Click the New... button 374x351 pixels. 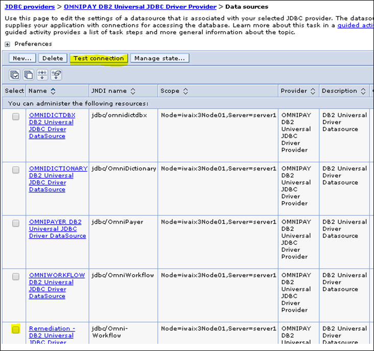point(22,58)
